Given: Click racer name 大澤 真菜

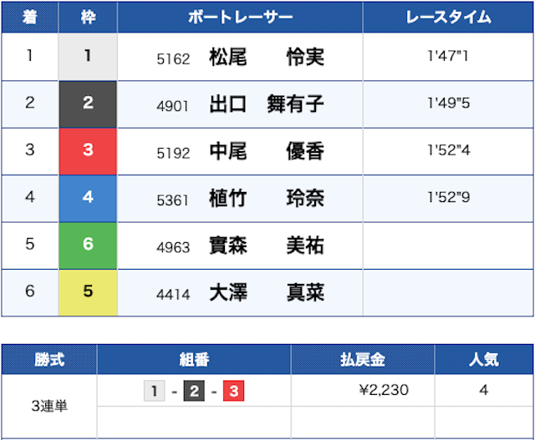Looking at the screenshot, I should click(266, 293).
